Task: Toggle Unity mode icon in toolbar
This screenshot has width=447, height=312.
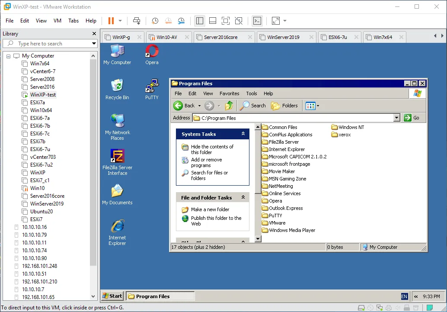Action: point(239,21)
